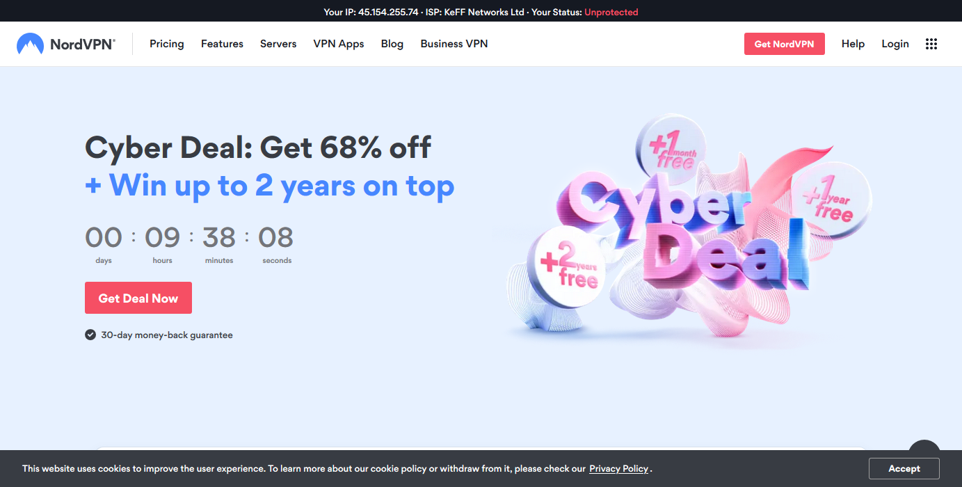Click the red Unprotected status text
962x487 pixels.
[x=611, y=12]
